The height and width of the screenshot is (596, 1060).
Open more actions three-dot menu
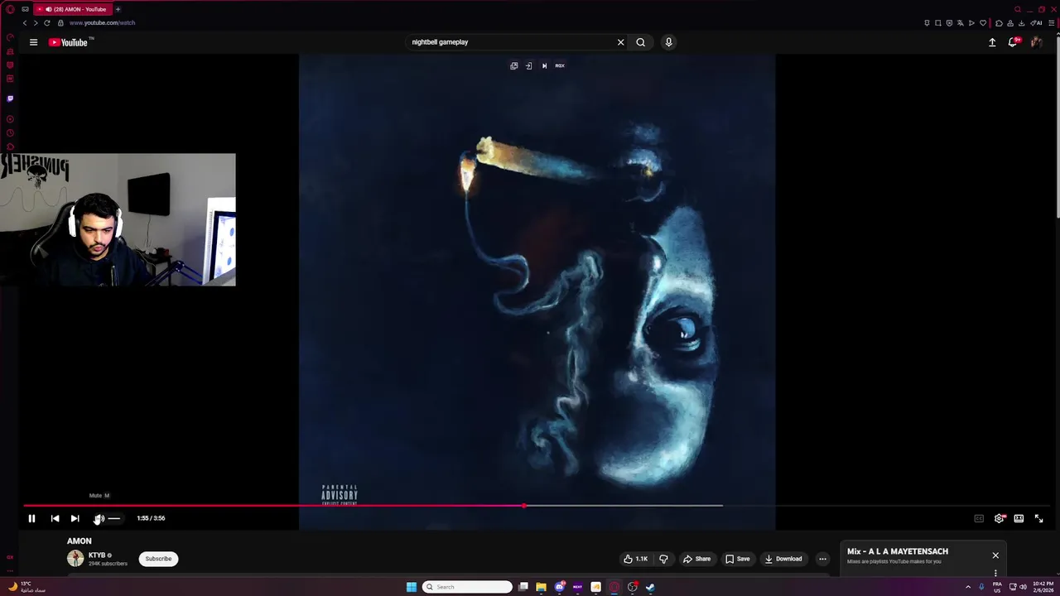coord(822,559)
